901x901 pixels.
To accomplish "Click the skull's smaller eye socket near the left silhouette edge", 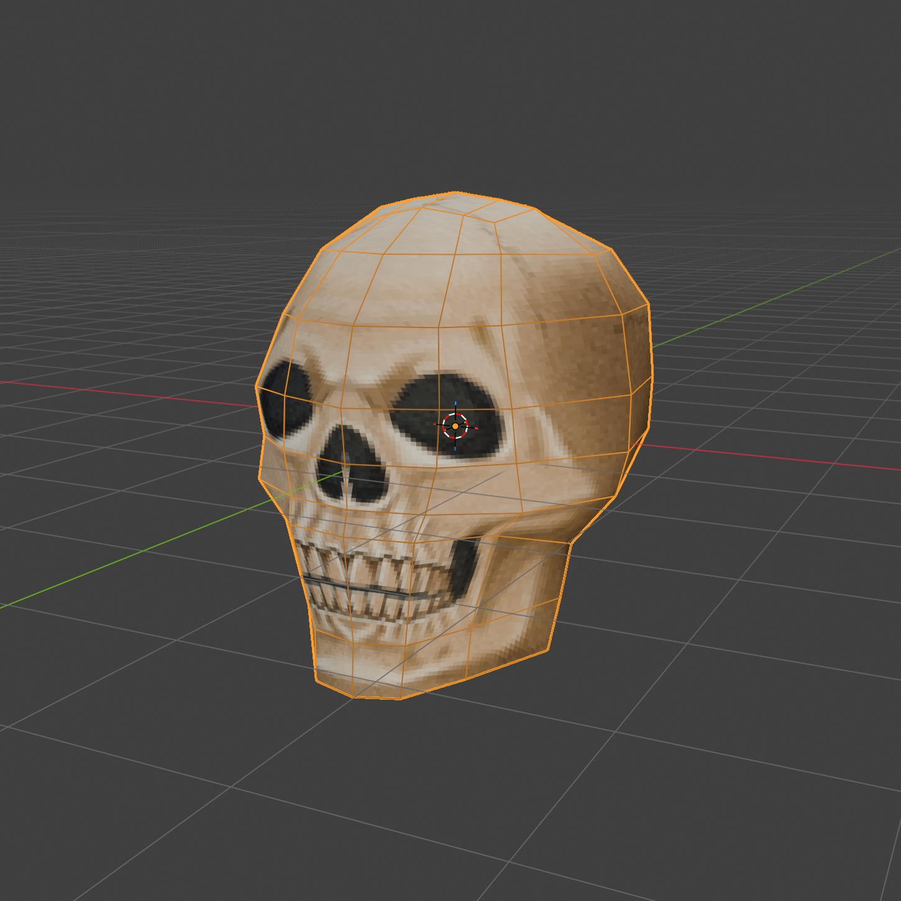I will coord(286,400).
